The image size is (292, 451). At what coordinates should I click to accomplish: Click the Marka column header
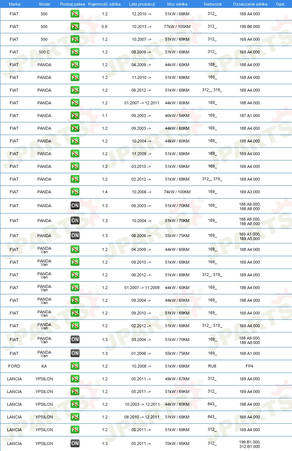(15, 4)
